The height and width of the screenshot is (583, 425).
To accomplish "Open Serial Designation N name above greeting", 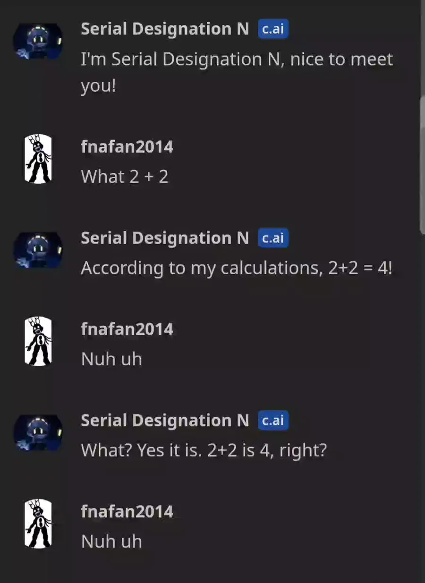I will coord(165,29).
